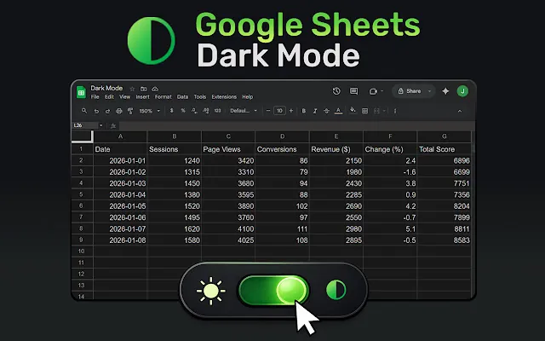Apply strikethrough formatting
The width and height of the screenshot is (545, 341).
click(x=326, y=111)
